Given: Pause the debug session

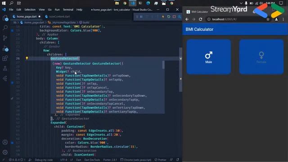Looking at the screenshot, I should tap(141, 17).
